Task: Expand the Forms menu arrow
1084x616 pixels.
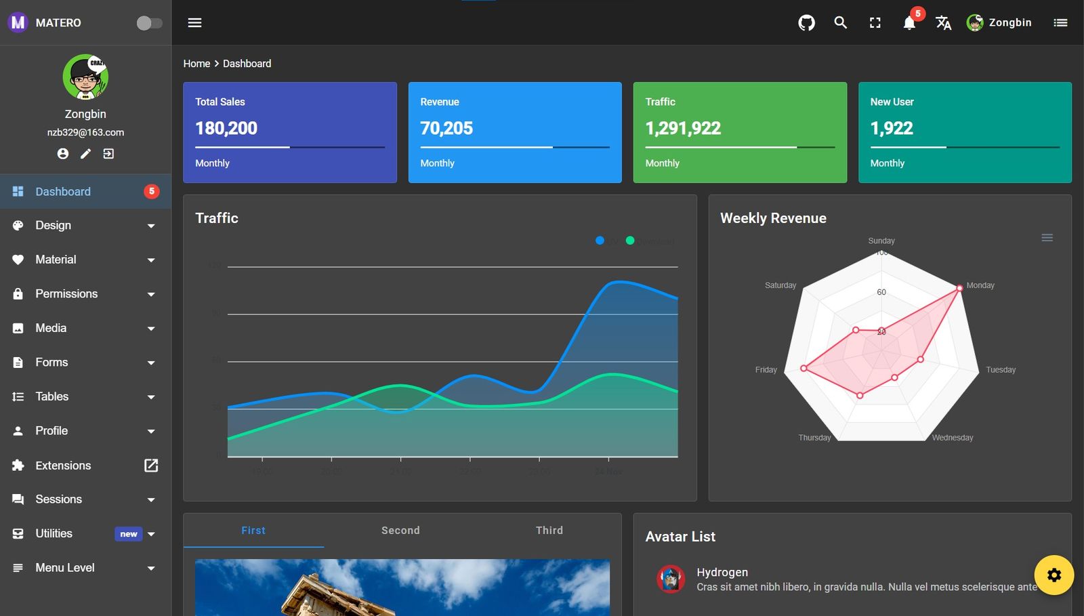Action: [x=151, y=363]
